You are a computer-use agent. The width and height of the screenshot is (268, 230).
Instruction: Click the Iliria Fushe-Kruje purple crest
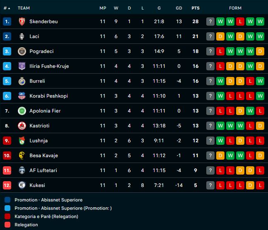pyautogui.click(x=22, y=66)
